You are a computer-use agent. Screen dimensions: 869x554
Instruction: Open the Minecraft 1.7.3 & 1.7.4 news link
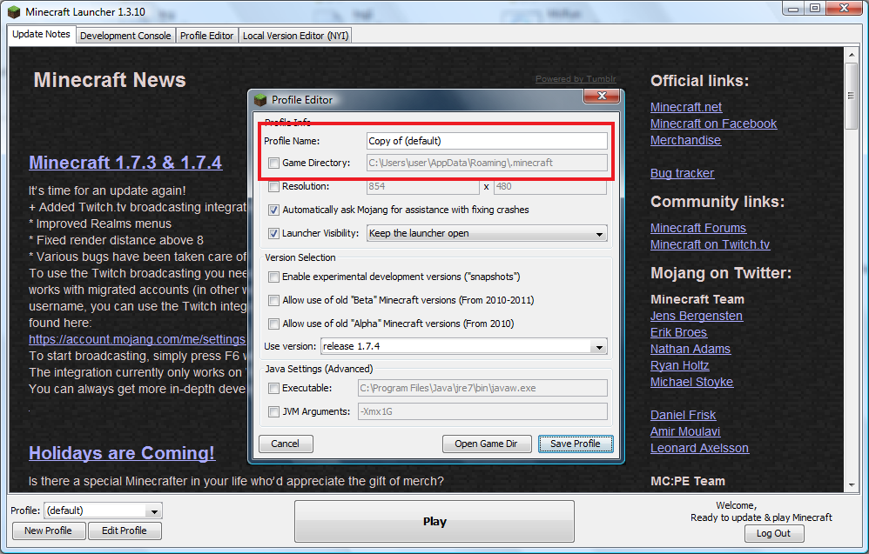[x=125, y=163]
